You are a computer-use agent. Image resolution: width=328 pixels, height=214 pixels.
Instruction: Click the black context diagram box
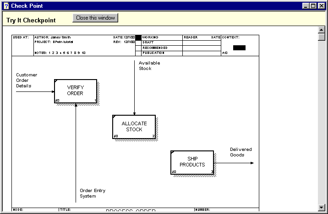(x=239, y=48)
